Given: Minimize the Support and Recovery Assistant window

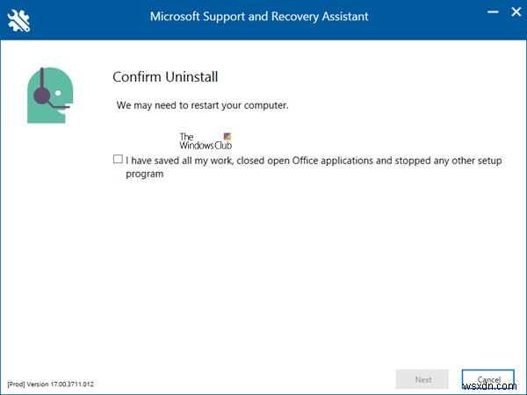Looking at the screenshot, I should [x=493, y=12].
